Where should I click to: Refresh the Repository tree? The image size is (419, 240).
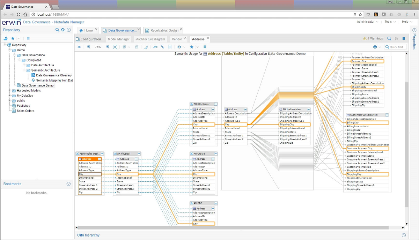(x=63, y=30)
